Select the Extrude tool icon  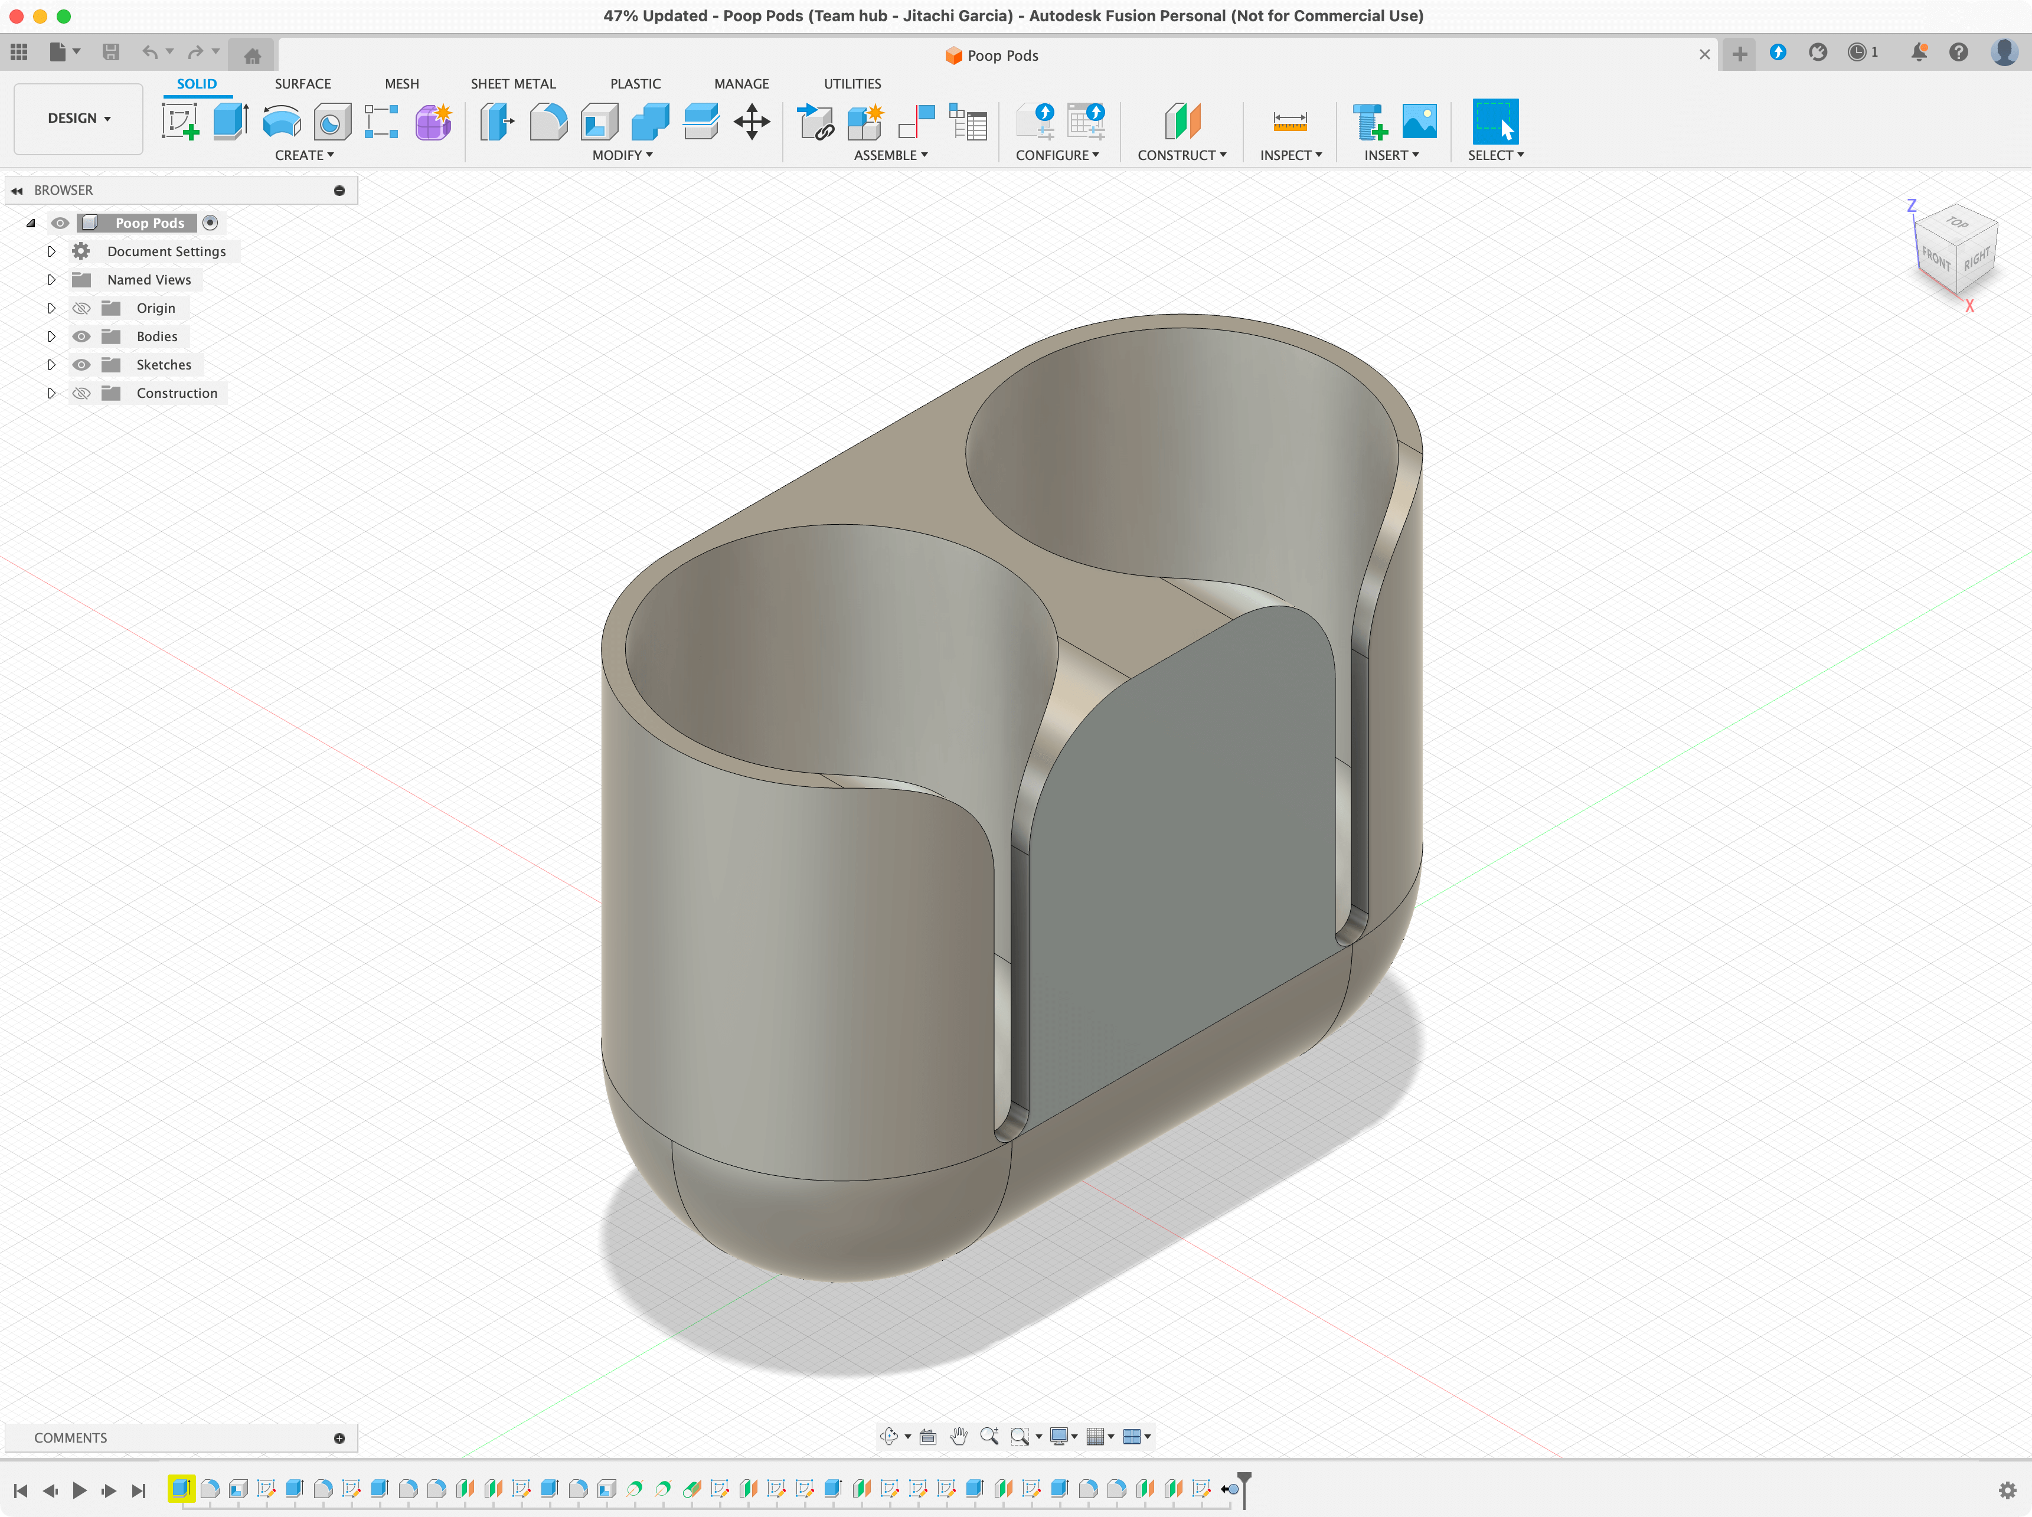230,121
